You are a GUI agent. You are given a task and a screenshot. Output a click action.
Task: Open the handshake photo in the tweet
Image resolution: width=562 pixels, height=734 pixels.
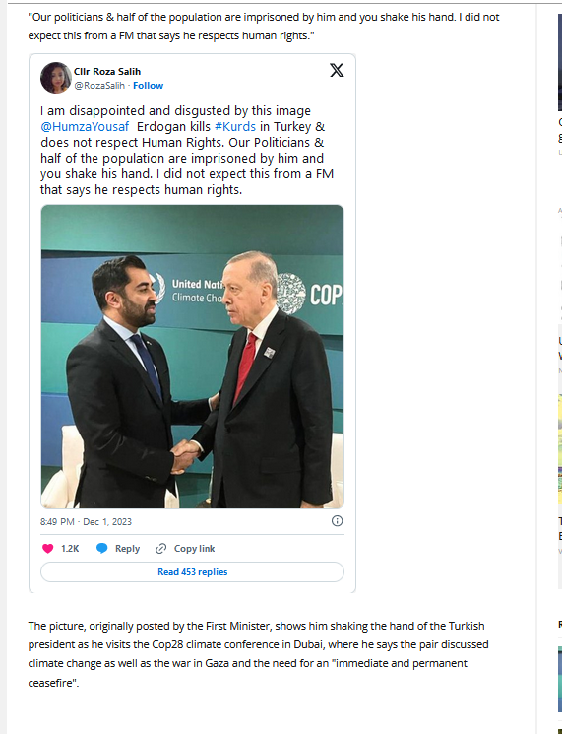click(192, 357)
